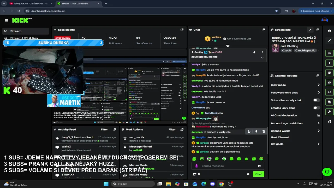Select Stream in the left sidebar
Image resolution: width=334 pixels, height=188 pixels.
[26, 31]
